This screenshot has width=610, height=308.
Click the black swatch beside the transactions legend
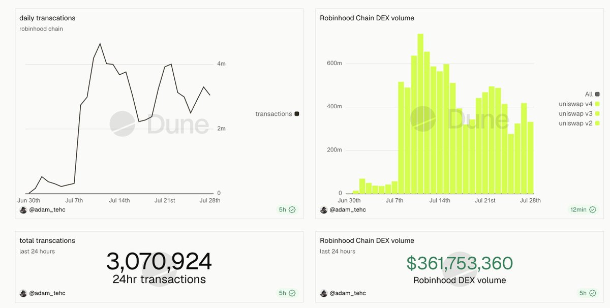(x=297, y=114)
